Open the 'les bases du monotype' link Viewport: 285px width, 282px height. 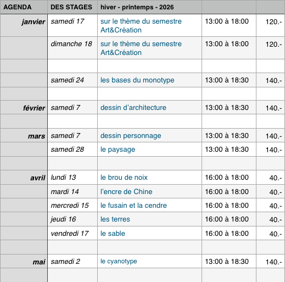[137, 80]
